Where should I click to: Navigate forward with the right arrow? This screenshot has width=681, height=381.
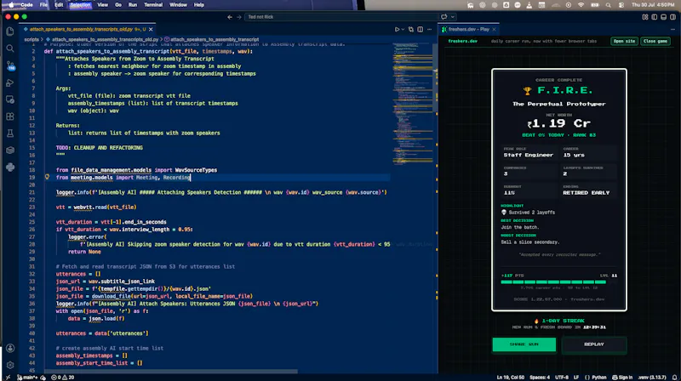239,17
